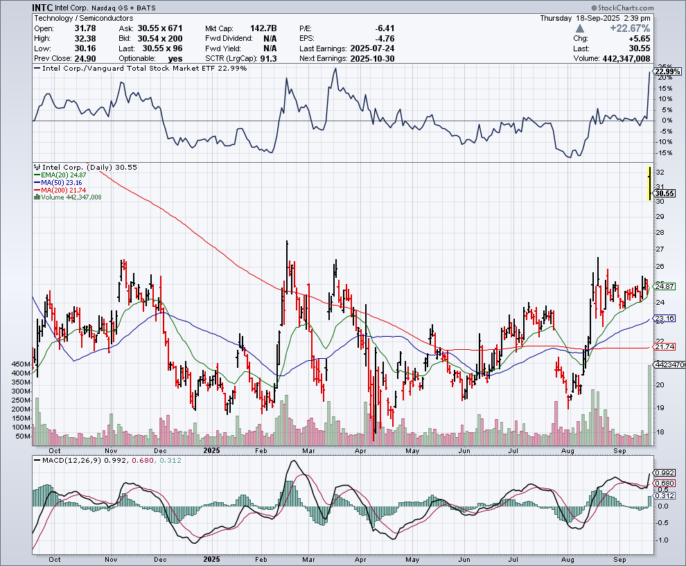Click the 0.992 MACD value tag on the axis
This screenshot has height=566, width=686.
pyautogui.click(x=665, y=473)
